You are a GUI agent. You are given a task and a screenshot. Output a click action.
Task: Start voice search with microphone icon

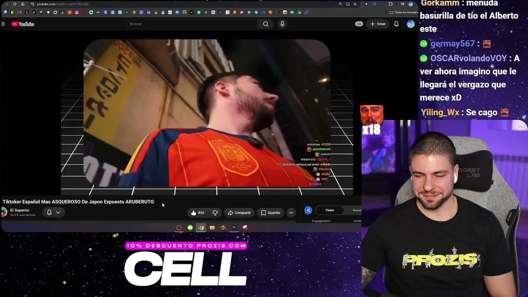[282, 24]
